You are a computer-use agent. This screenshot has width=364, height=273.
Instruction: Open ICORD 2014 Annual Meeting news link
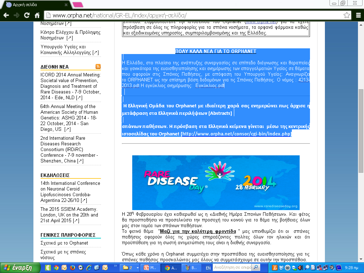pyautogui.click(x=71, y=86)
